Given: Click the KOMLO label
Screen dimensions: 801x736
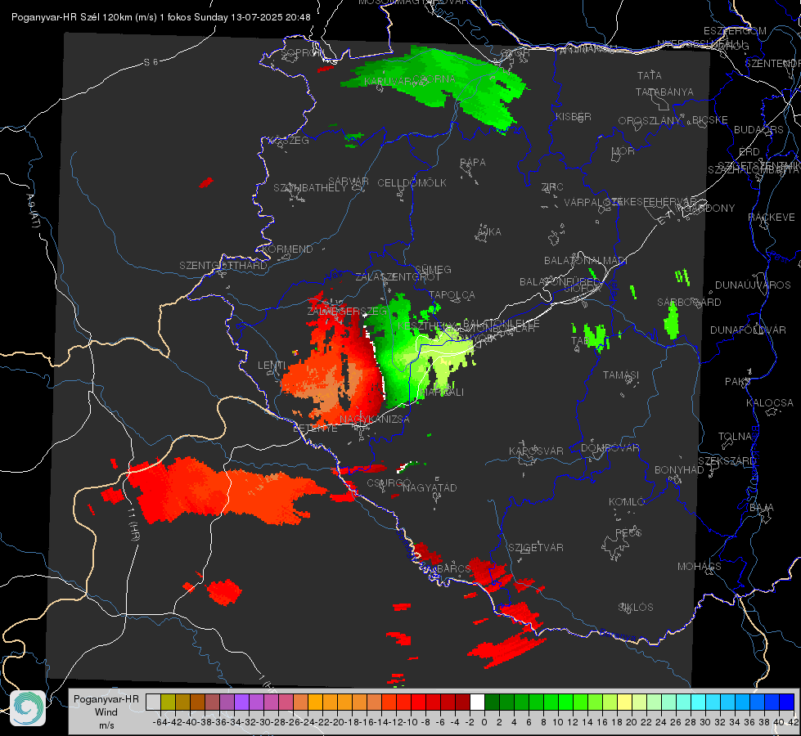Looking at the screenshot, I should (x=627, y=502).
